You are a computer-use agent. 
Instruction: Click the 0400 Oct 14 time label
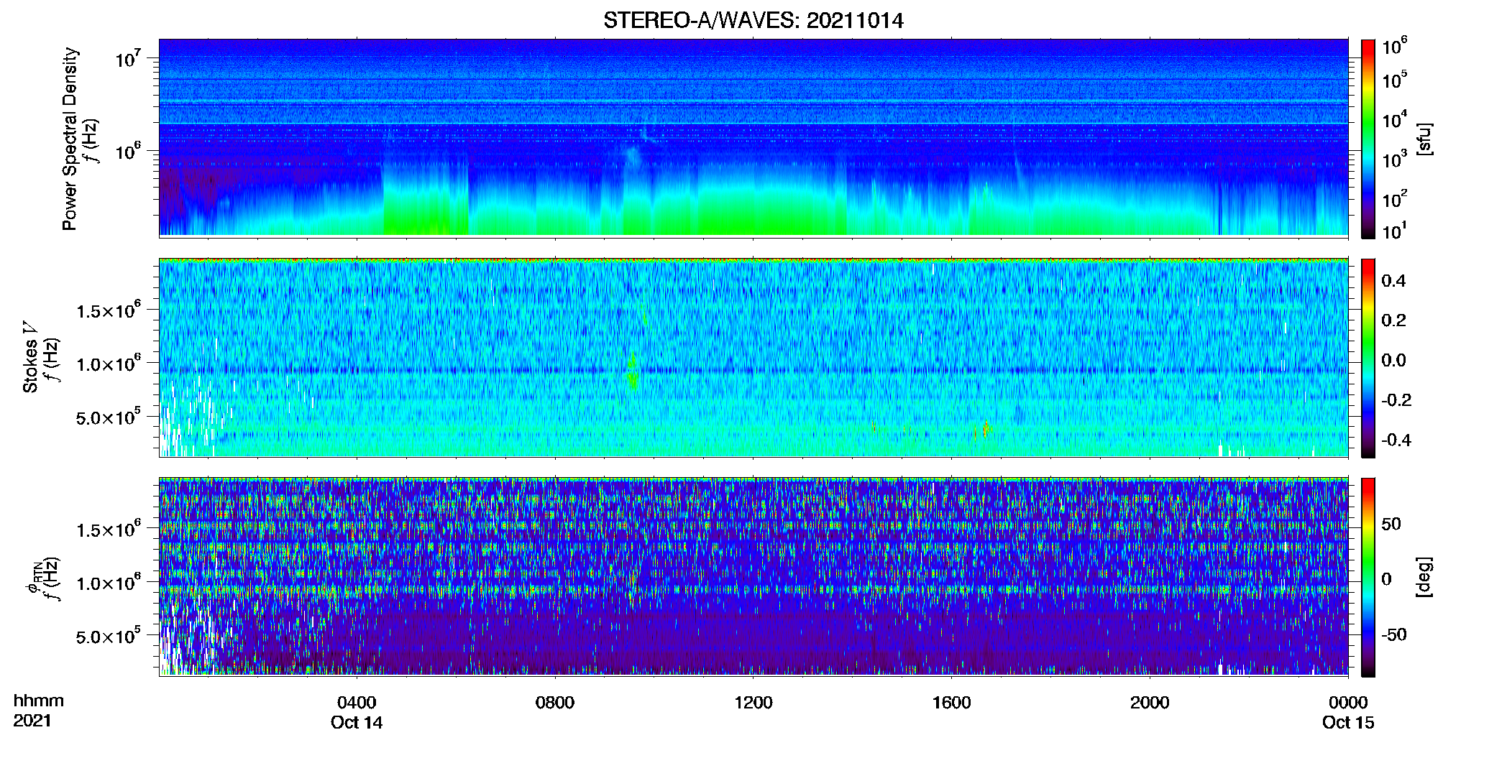point(357,712)
